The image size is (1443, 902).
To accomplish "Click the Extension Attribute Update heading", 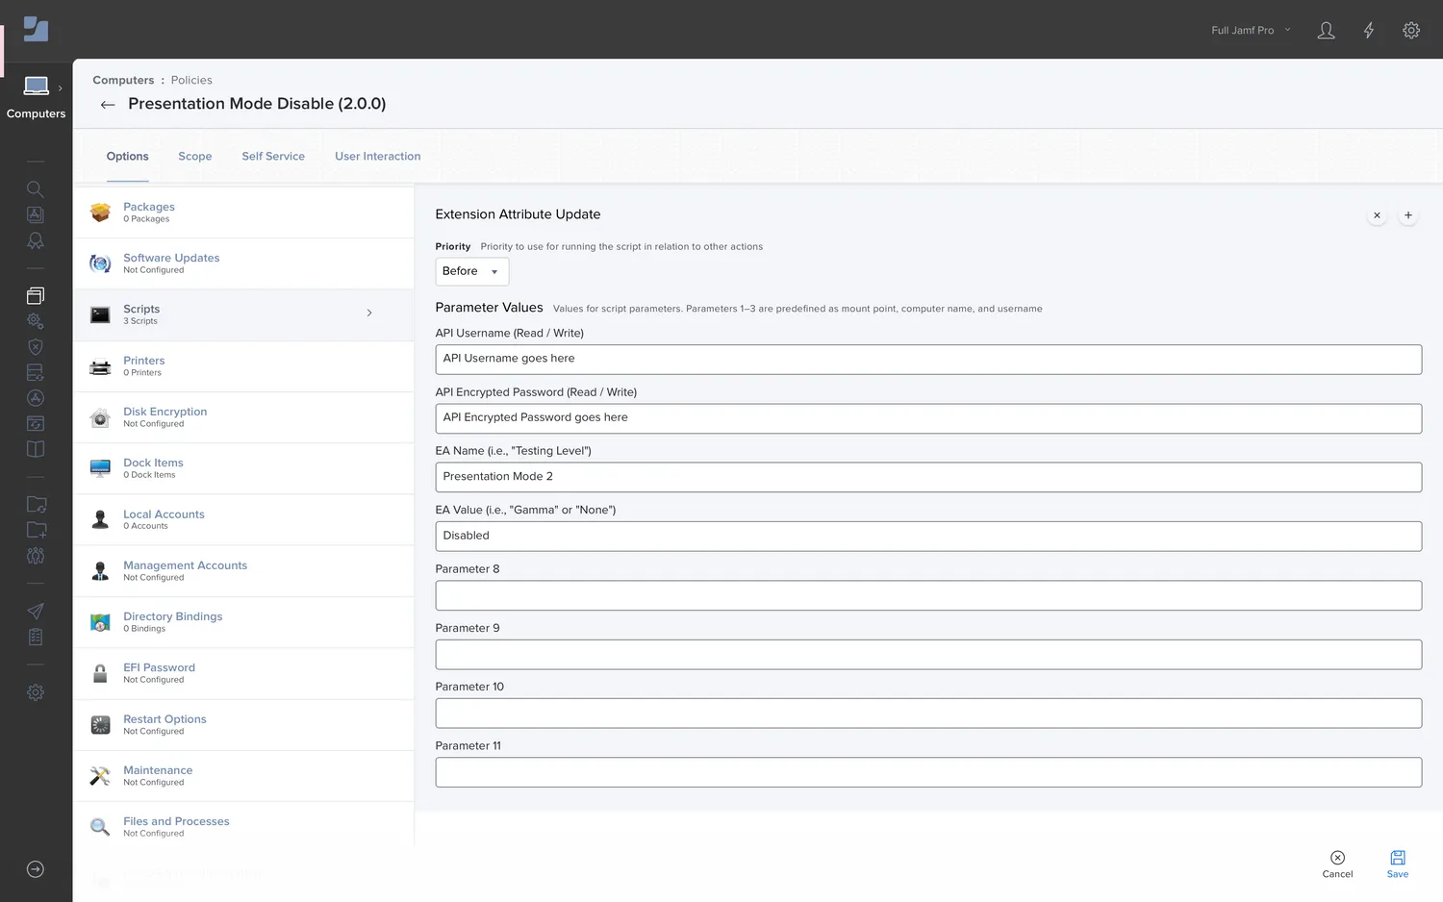I will click(x=518, y=214).
